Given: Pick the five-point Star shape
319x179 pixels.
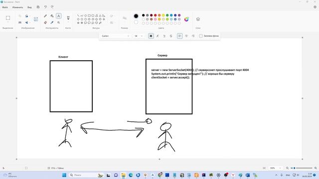Looking at the screenshot, I should click(x=78, y=23).
